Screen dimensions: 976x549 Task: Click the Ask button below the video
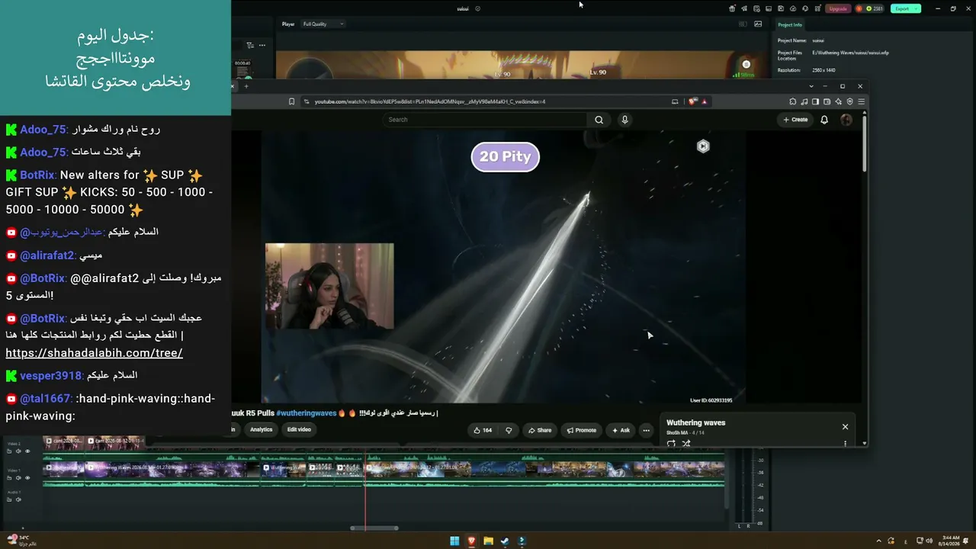(x=620, y=430)
